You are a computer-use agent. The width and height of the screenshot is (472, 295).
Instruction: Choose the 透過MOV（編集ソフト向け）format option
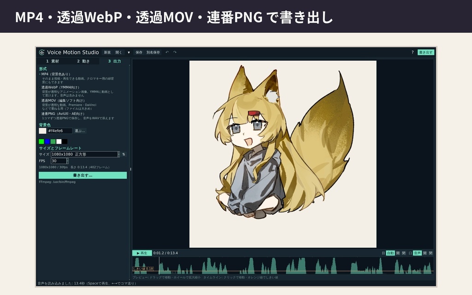(x=62, y=100)
